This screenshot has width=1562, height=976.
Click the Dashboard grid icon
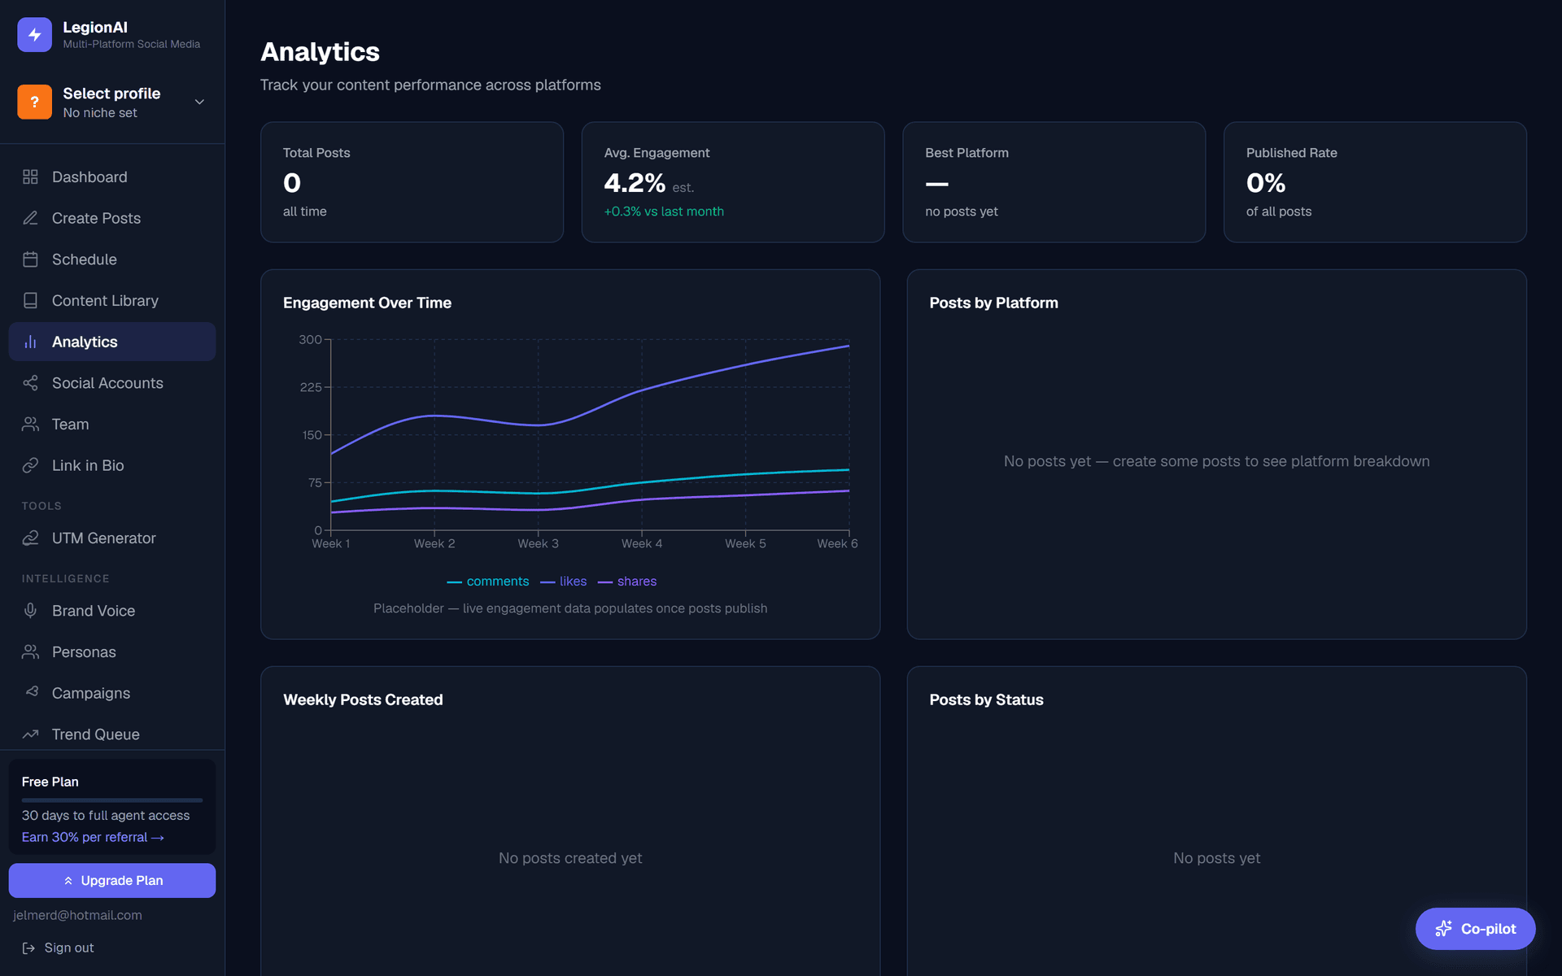point(30,176)
